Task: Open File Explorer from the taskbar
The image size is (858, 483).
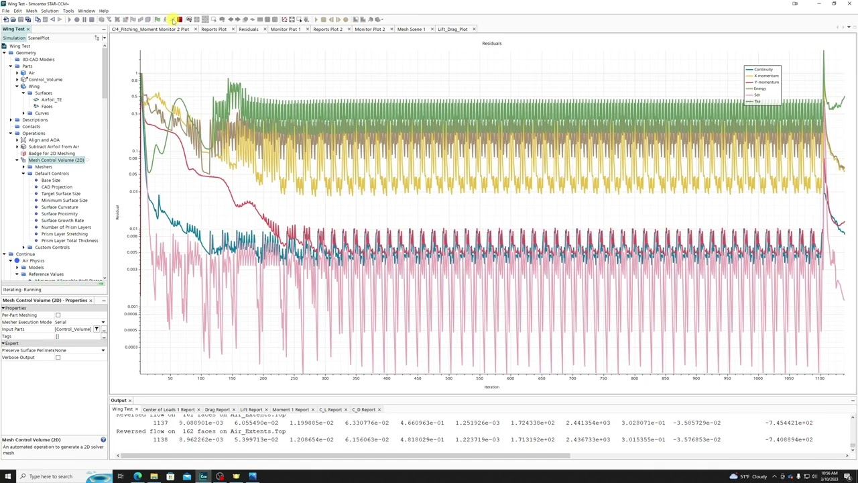Action: click(x=154, y=476)
